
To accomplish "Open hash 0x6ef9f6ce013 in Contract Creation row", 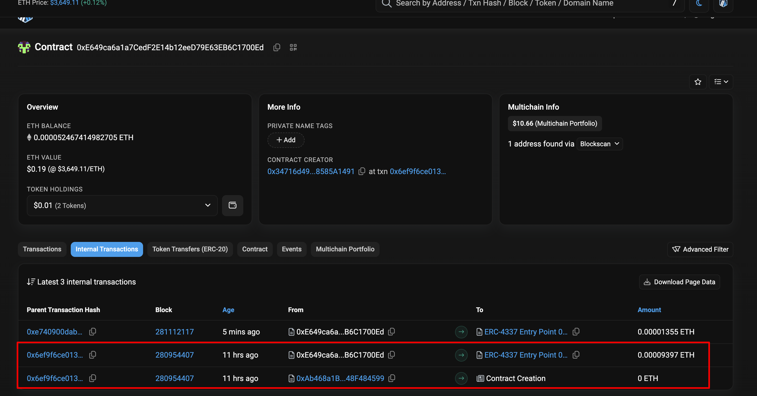I will pyautogui.click(x=55, y=378).
